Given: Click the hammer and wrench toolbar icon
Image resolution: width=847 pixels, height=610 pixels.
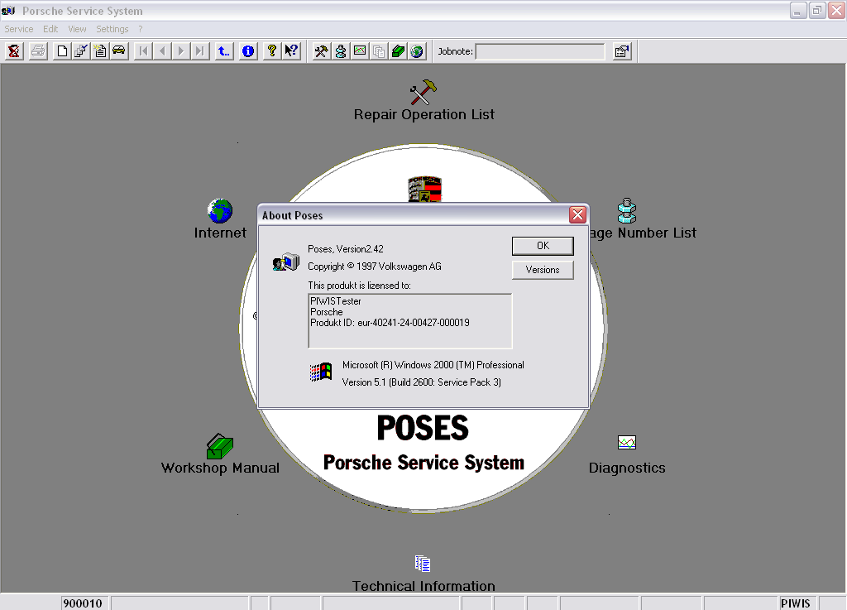Looking at the screenshot, I should click(x=322, y=51).
